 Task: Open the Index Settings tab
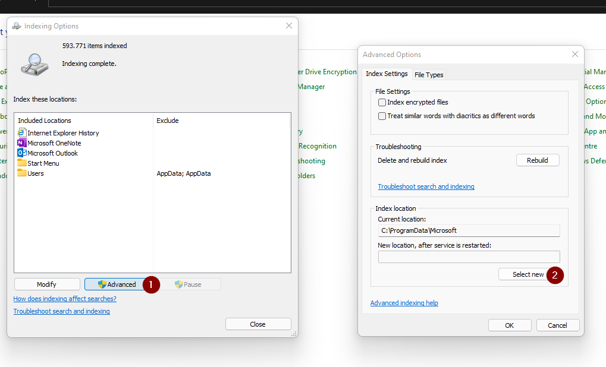click(387, 74)
